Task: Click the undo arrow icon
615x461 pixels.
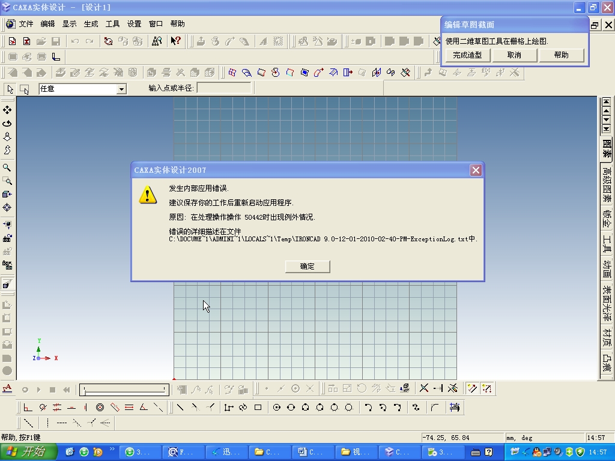Action: [75, 41]
